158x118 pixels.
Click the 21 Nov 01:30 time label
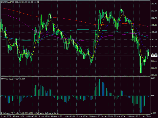click(x=132, y=116)
